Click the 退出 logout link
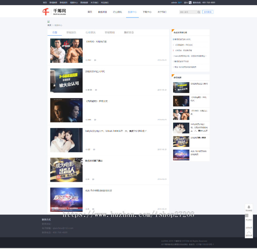 click(x=185, y=3)
